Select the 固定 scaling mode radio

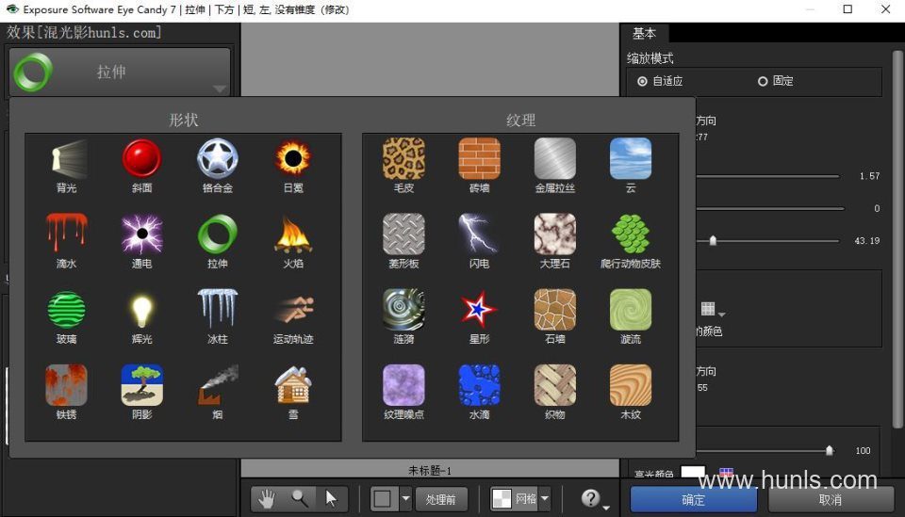coord(763,81)
